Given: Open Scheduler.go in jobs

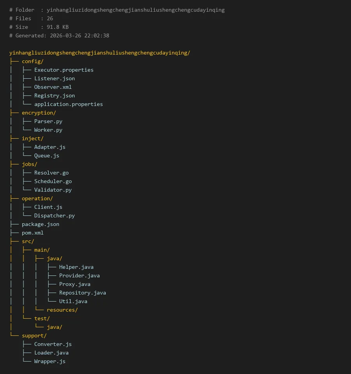Looking at the screenshot, I should click(x=53, y=181).
